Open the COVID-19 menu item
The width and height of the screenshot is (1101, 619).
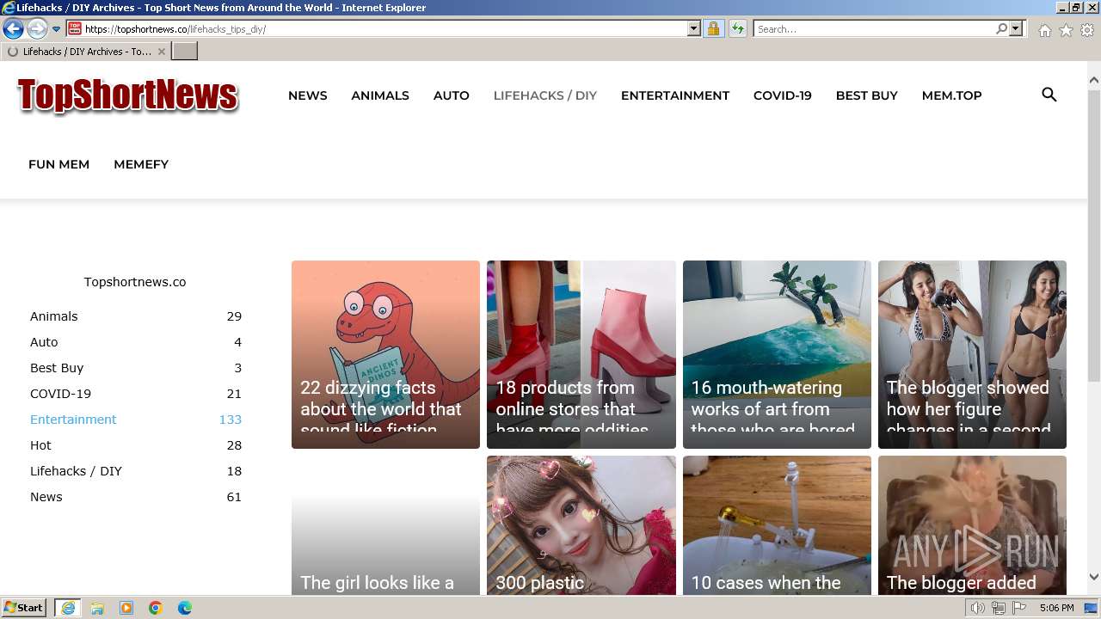point(783,95)
